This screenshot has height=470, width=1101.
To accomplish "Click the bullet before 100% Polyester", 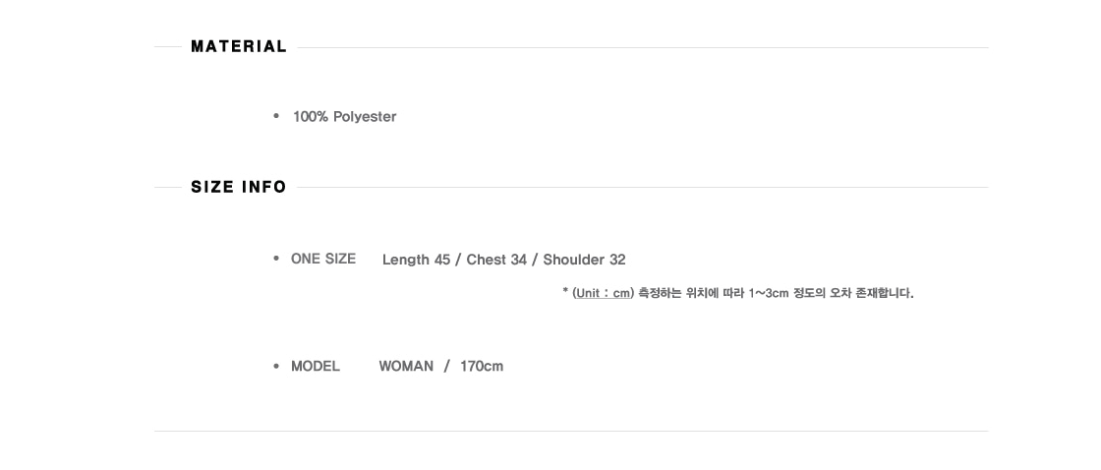I will 276,117.
